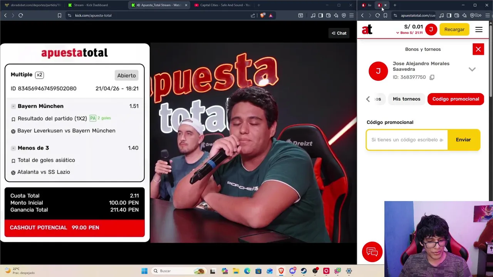
Task: Open Brave Wallet icon in apuestatotal browser
Action: click(457, 15)
